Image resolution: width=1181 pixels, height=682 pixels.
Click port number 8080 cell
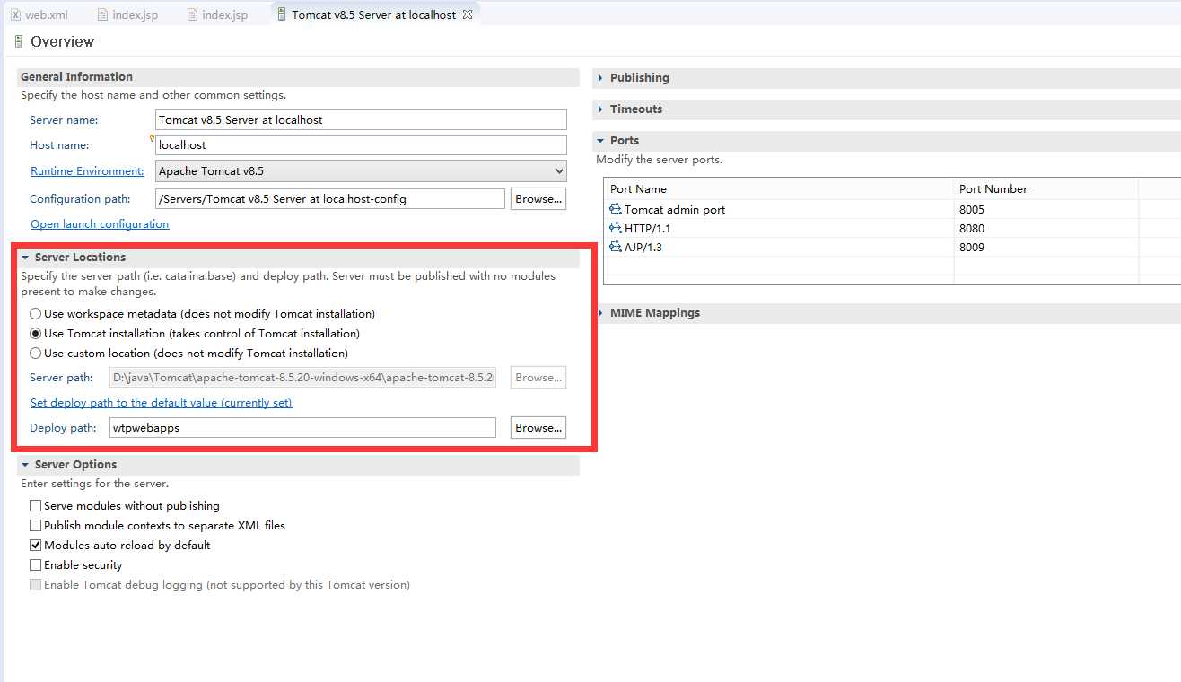click(1045, 228)
